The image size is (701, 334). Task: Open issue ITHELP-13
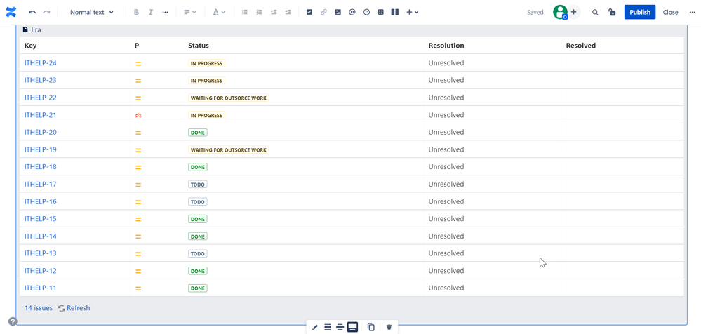click(40, 253)
